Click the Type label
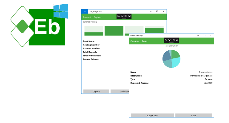Viewport: 229px width, 123px height. pyautogui.click(x=133, y=79)
